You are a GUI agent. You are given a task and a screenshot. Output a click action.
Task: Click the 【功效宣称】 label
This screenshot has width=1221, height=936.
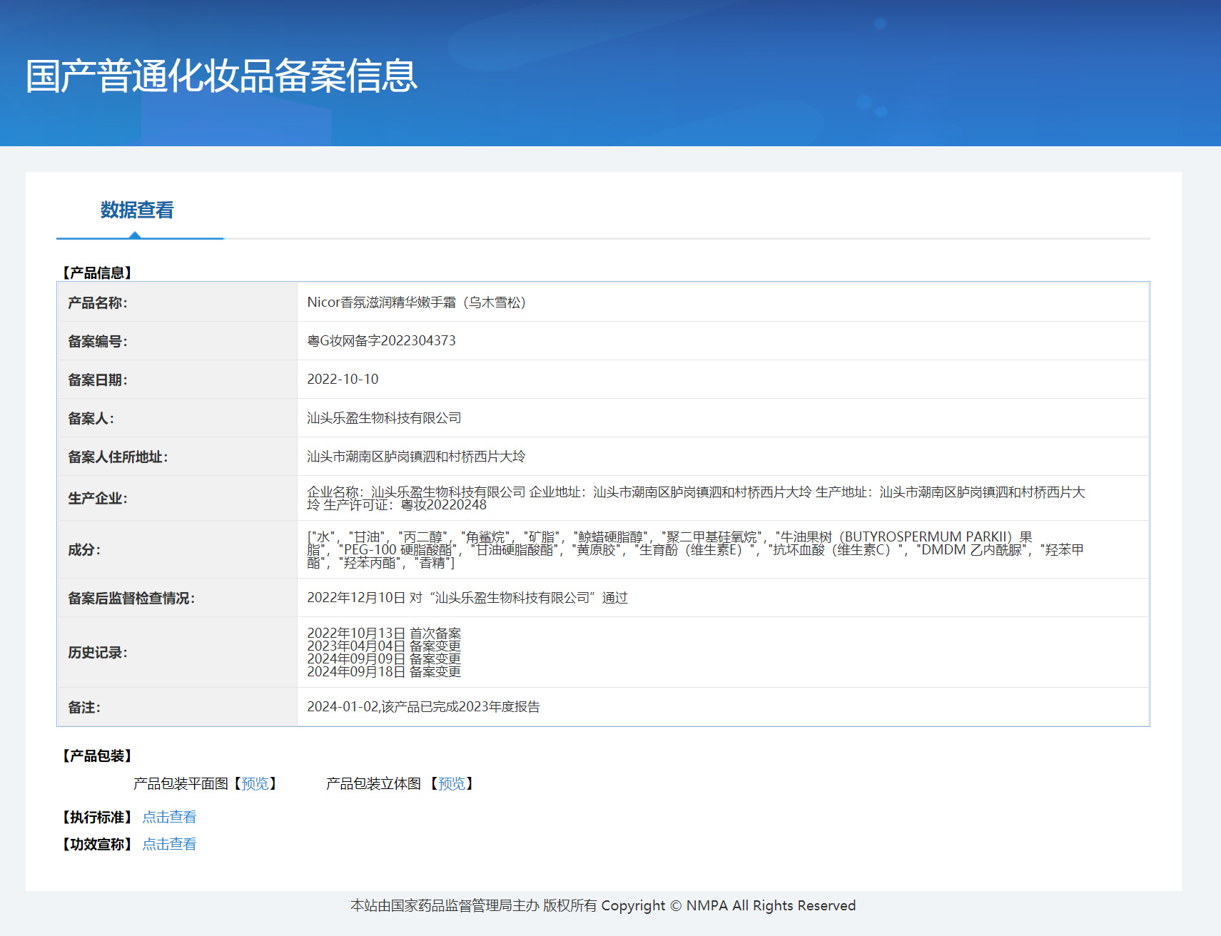click(96, 844)
